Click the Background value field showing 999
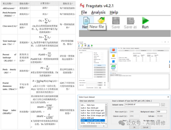This screenshot has height=130, width=171. pyautogui.click(x=162, y=112)
